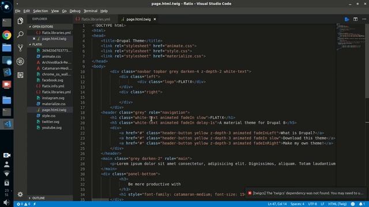Open the Go menu
This screenshot has height=207, width=369.
pos(64,11)
